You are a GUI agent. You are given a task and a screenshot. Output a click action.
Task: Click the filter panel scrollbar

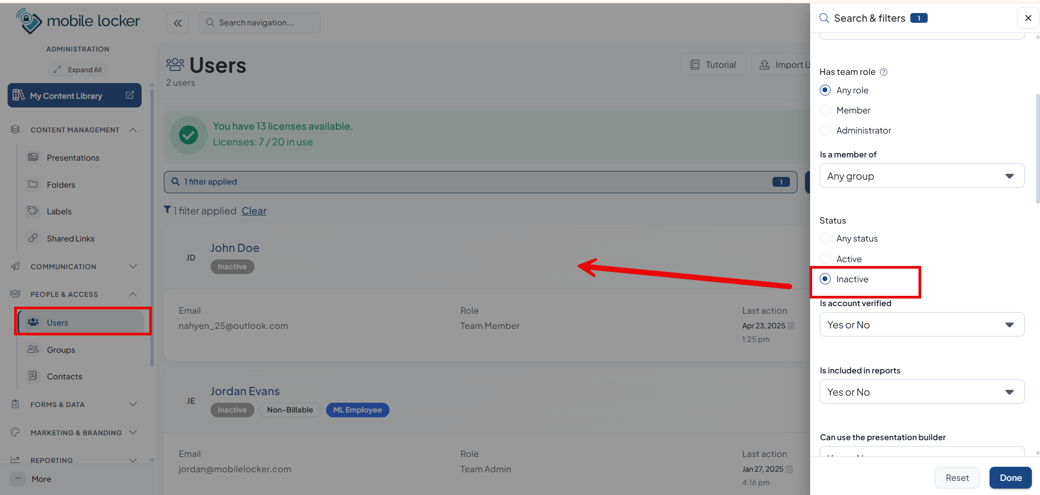pyautogui.click(x=1037, y=148)
